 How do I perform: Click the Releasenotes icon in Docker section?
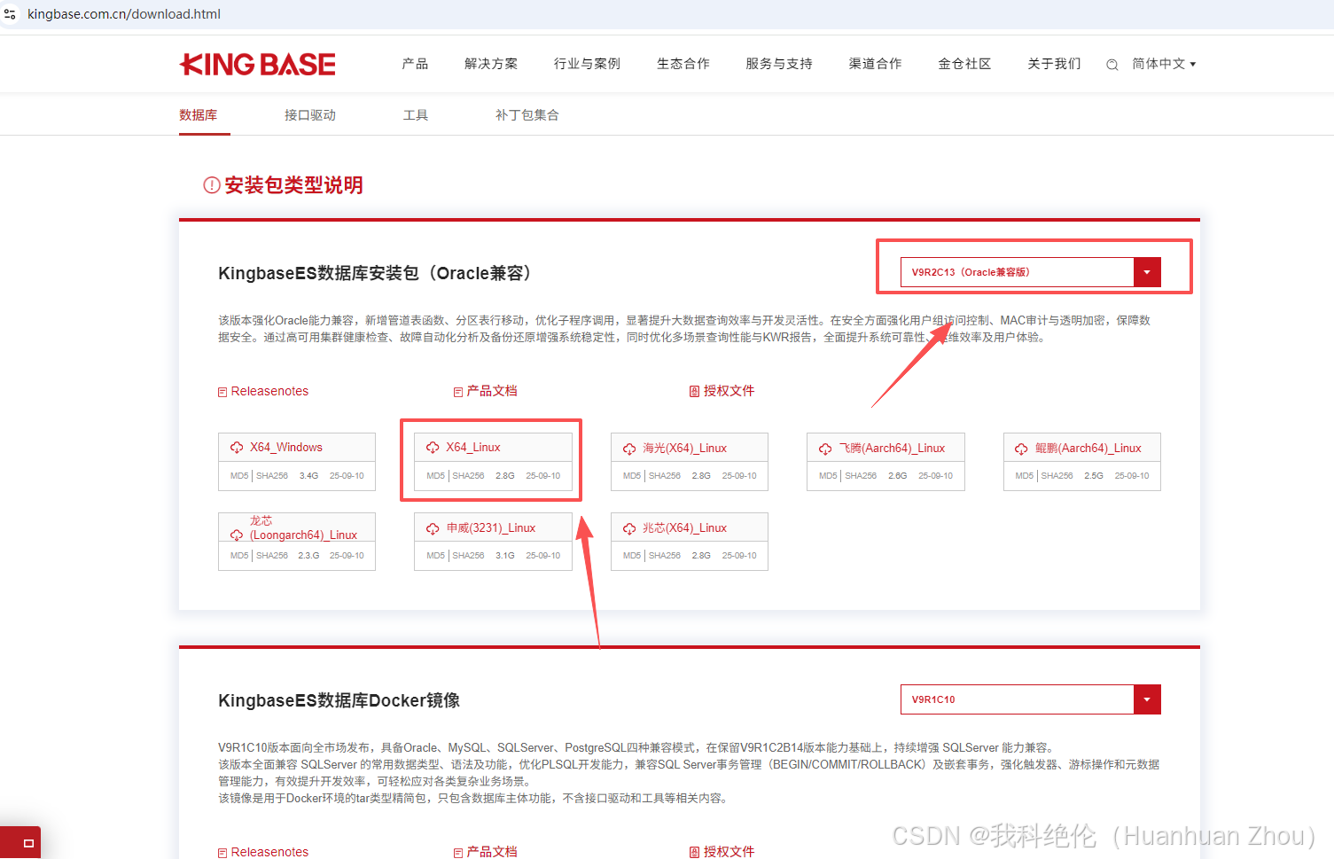(222, 853)
